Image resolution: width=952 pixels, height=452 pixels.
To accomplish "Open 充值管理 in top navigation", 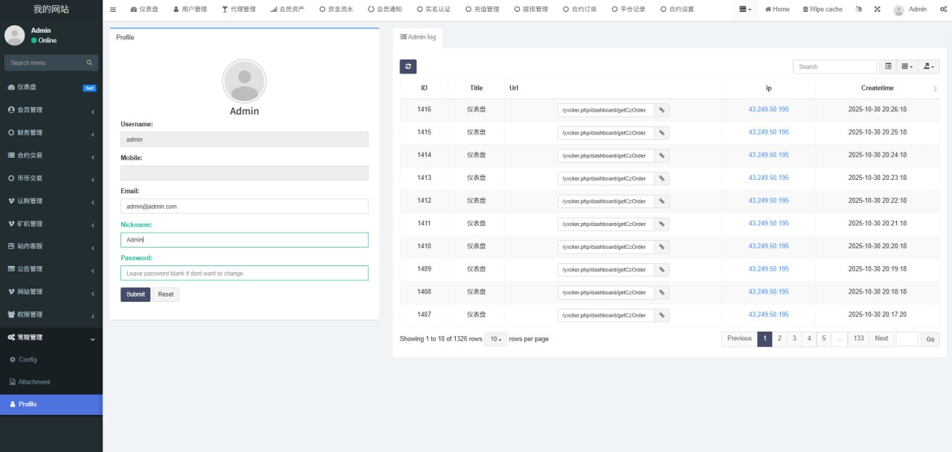I will coord(482,10).
